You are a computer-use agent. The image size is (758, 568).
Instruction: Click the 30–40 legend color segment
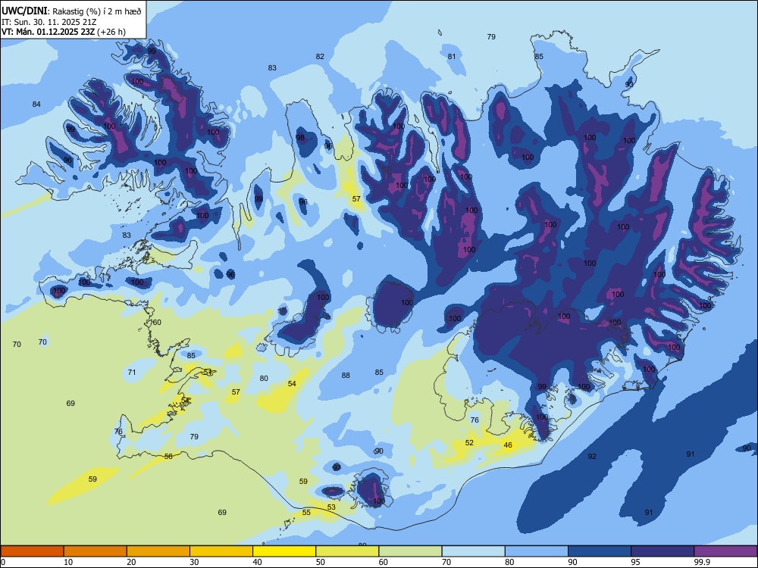pos(221,551)
